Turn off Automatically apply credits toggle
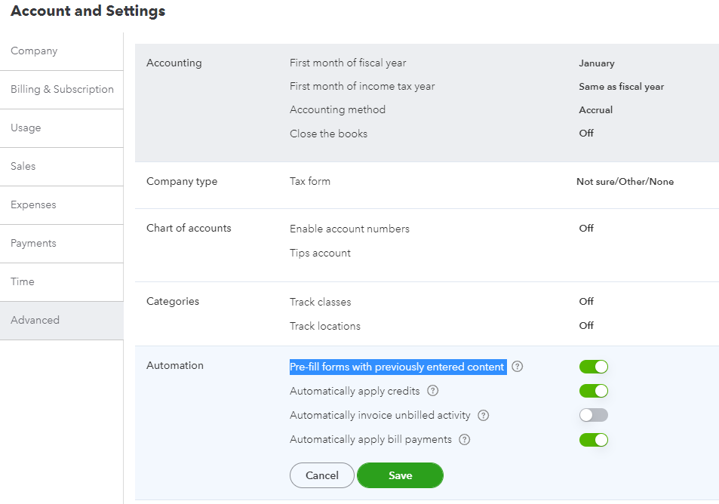Viewport: 719px width, 504px height. [593, 391]
